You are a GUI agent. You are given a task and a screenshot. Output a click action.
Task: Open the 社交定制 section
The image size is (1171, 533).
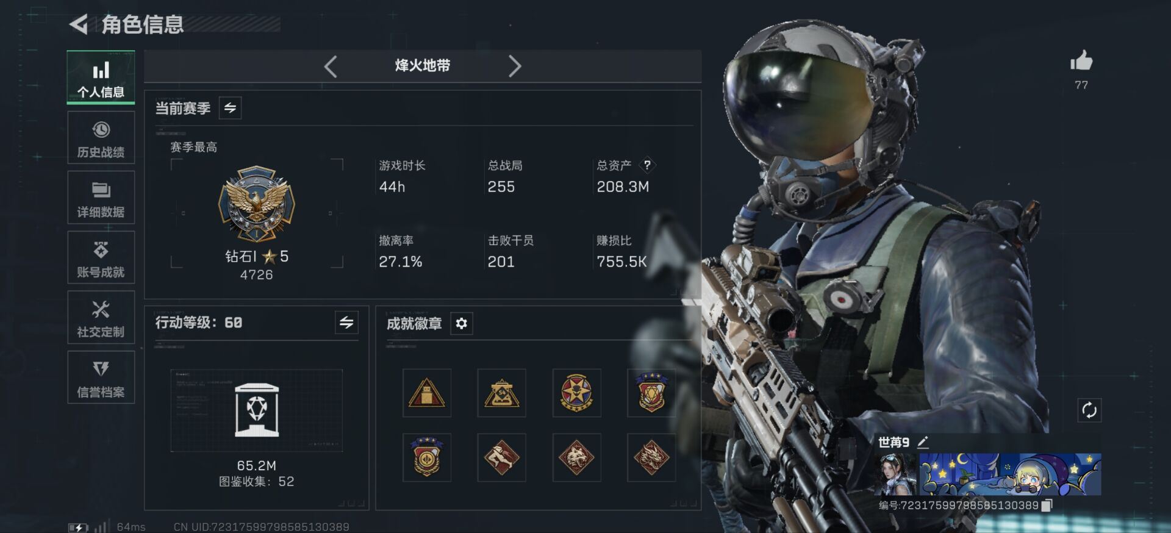pyautogui.click(x=101, y=317)
